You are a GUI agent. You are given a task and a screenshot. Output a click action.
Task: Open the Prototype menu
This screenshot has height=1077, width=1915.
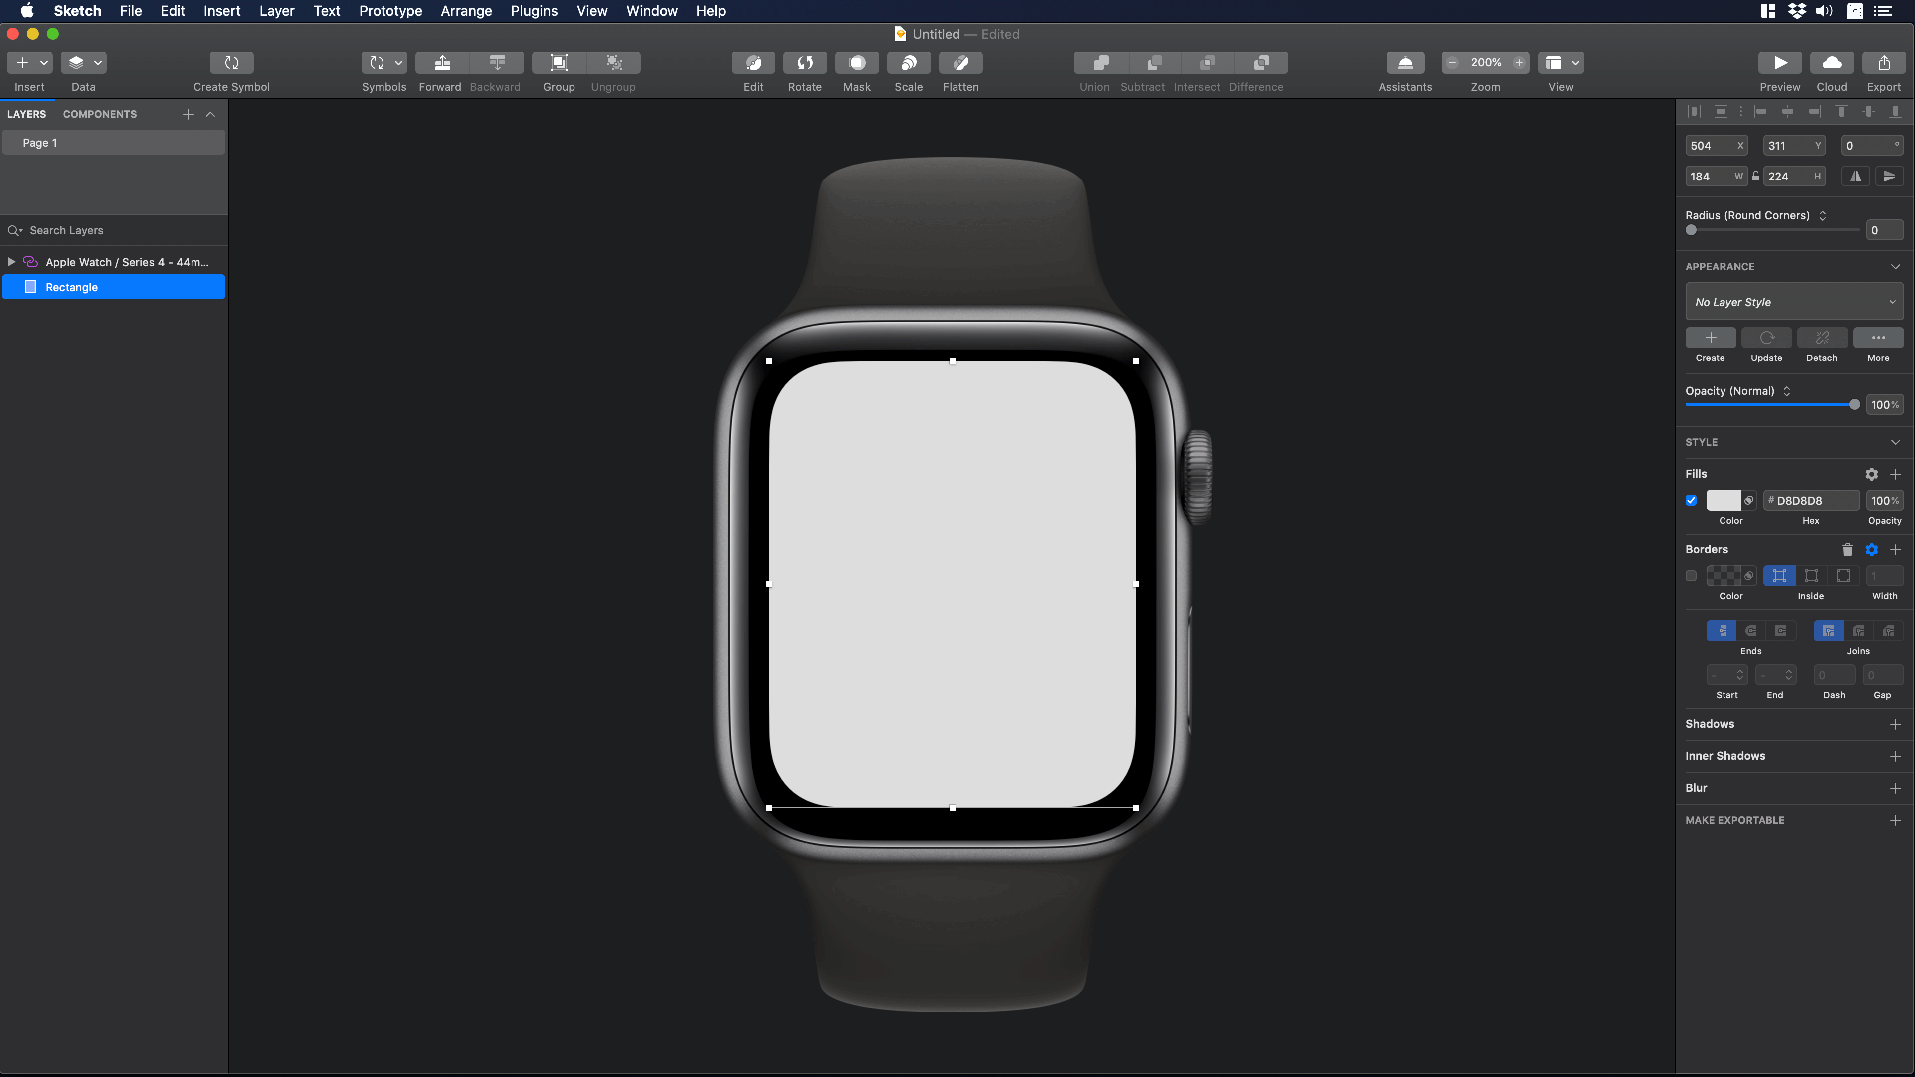389,11
